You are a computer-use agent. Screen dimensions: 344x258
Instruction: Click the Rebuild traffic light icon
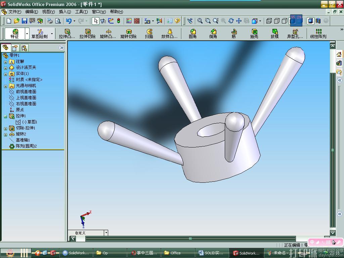tap(119, 21)
